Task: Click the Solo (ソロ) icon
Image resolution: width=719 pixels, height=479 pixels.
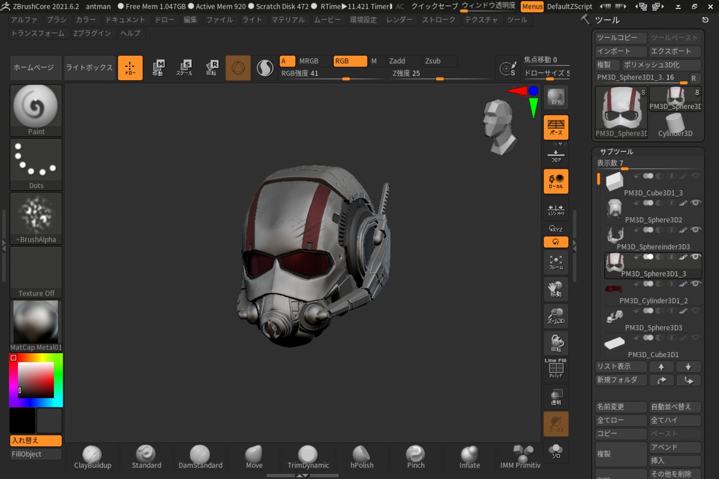Action: (x=555, y=451)
